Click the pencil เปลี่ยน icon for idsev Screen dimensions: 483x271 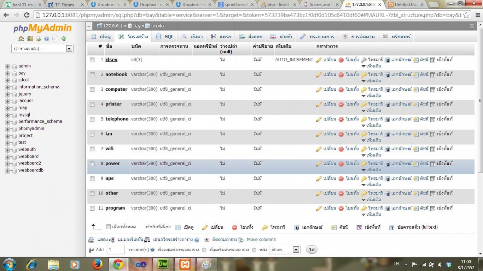pos(319,60)
